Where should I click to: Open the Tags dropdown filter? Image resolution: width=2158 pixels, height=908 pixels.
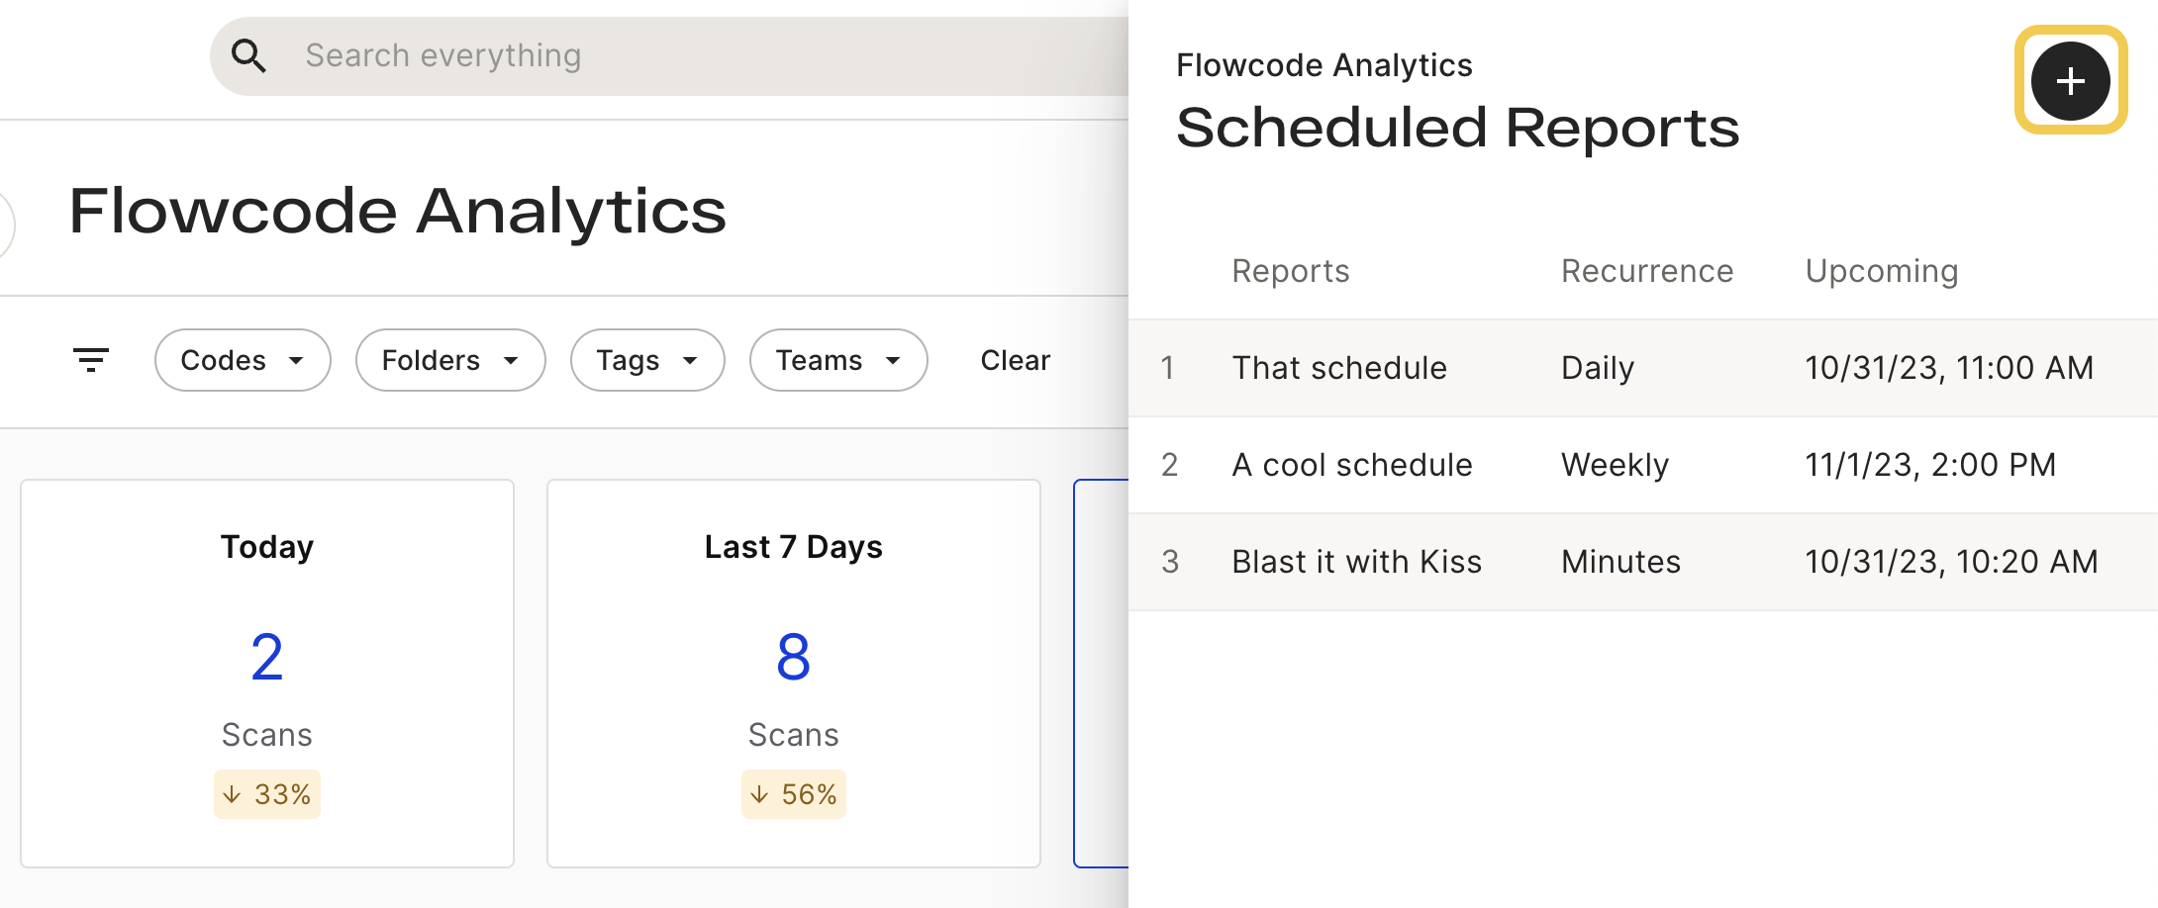coord(647,360)
